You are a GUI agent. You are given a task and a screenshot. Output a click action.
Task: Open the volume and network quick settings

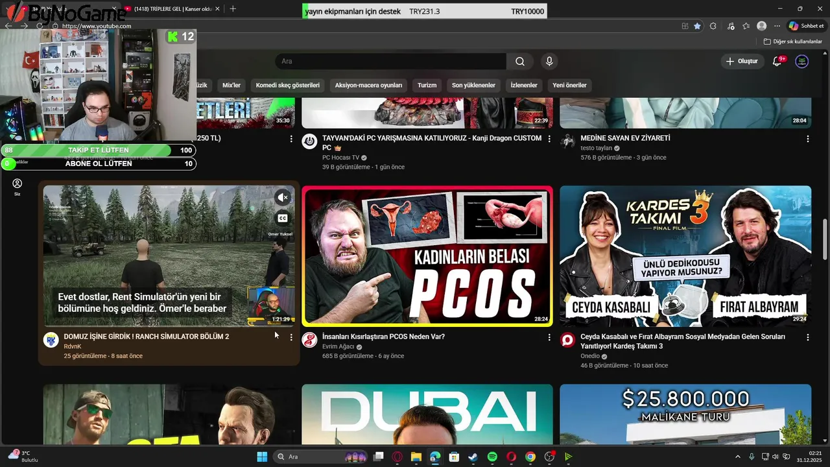click(776, 457)
